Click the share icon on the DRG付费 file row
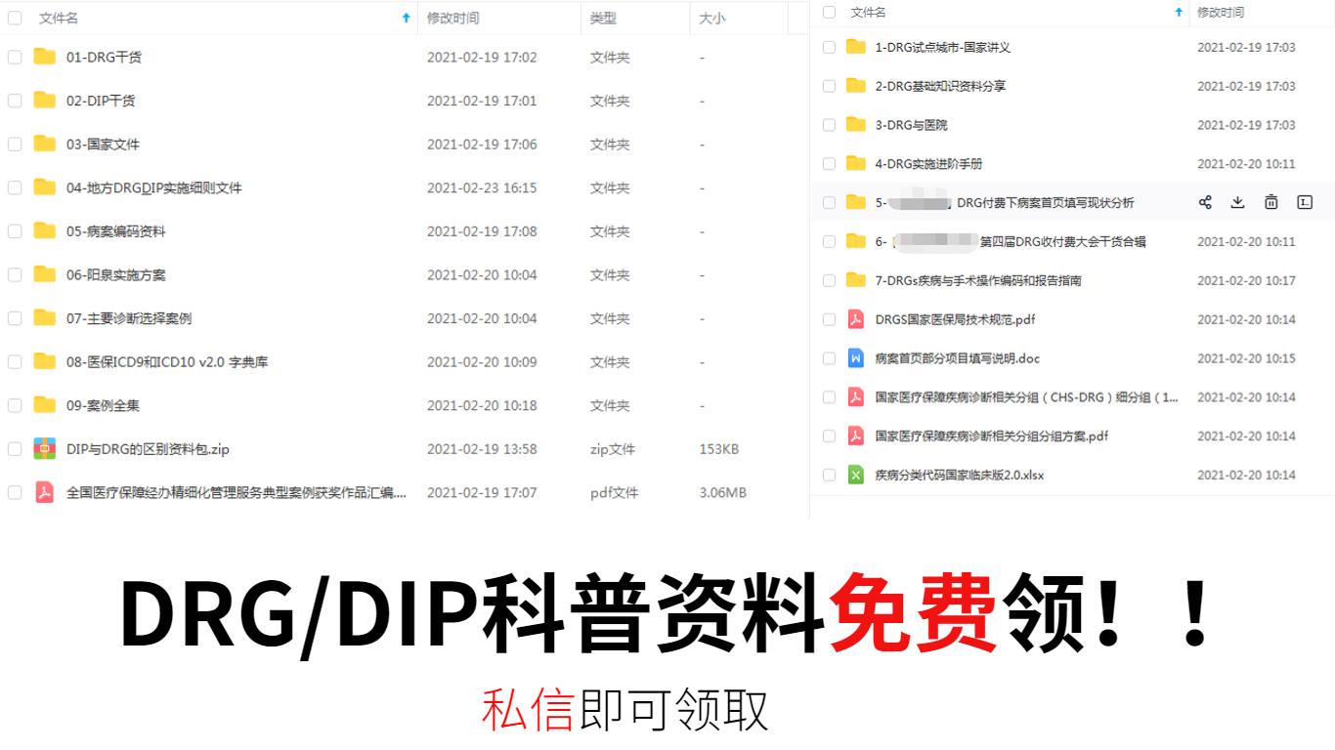The image size is (1335, 750). (1204, 202)
